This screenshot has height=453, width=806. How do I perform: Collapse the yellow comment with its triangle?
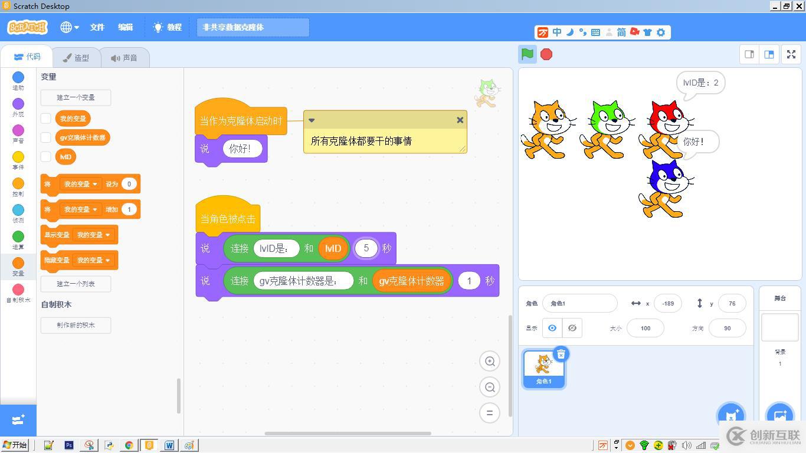tap(312, 120)
